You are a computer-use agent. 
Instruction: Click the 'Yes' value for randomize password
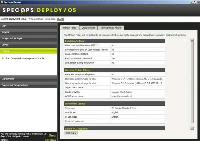point(113,58)
